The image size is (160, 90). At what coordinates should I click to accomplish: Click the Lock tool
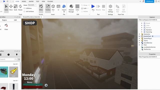pos(84,8)
